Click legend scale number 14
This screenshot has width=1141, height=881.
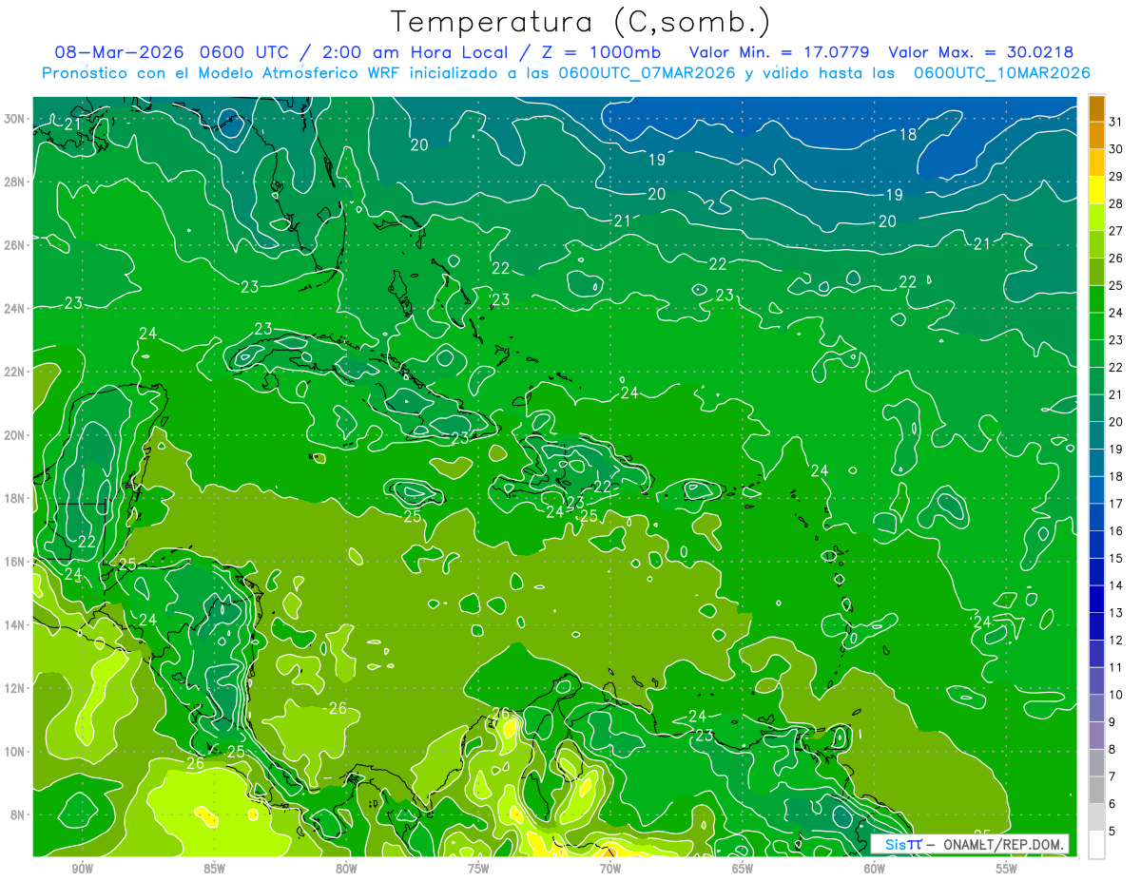[1116, 585]
